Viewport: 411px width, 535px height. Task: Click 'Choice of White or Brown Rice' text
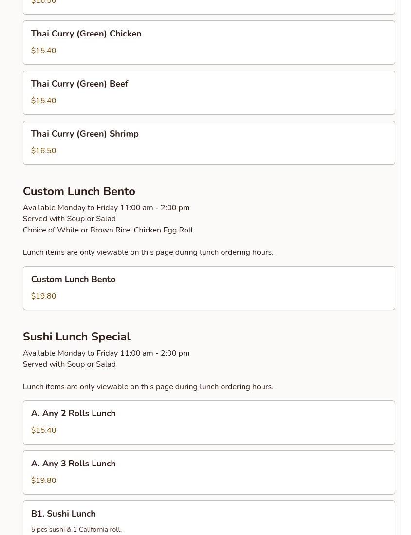pyautogui.click(x=76, y=230)
